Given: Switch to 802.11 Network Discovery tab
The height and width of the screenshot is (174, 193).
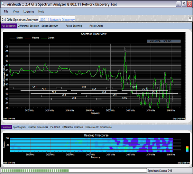Looking at the screenshot, I should (58, 19).
